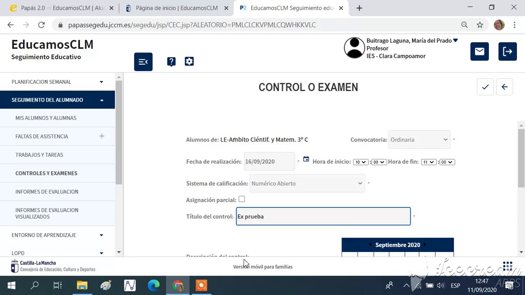Open Microsoft Edge from the taskbar
The width and height of the screenshot is (525, 295).
pos(154,285)
